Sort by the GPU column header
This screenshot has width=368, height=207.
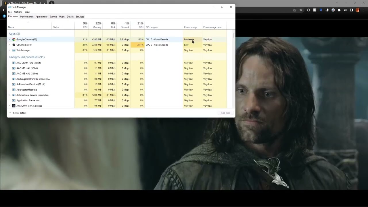point(138,25)
